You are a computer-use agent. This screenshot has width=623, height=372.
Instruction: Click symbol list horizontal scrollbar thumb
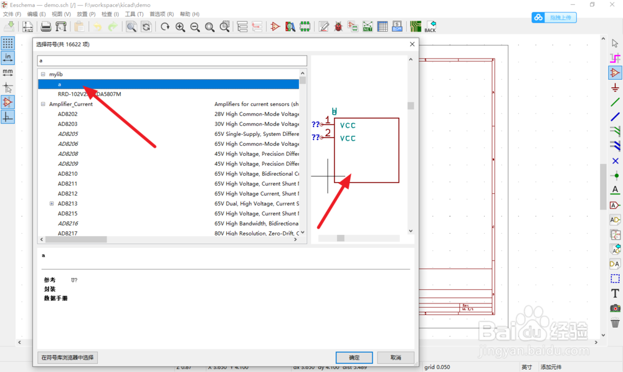tap(76, 240)
